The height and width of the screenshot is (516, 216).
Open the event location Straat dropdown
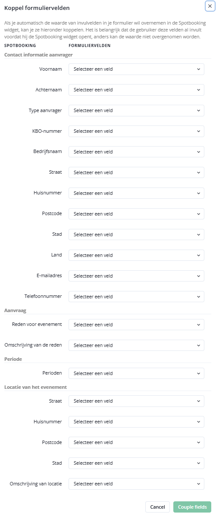click(136, 401)
